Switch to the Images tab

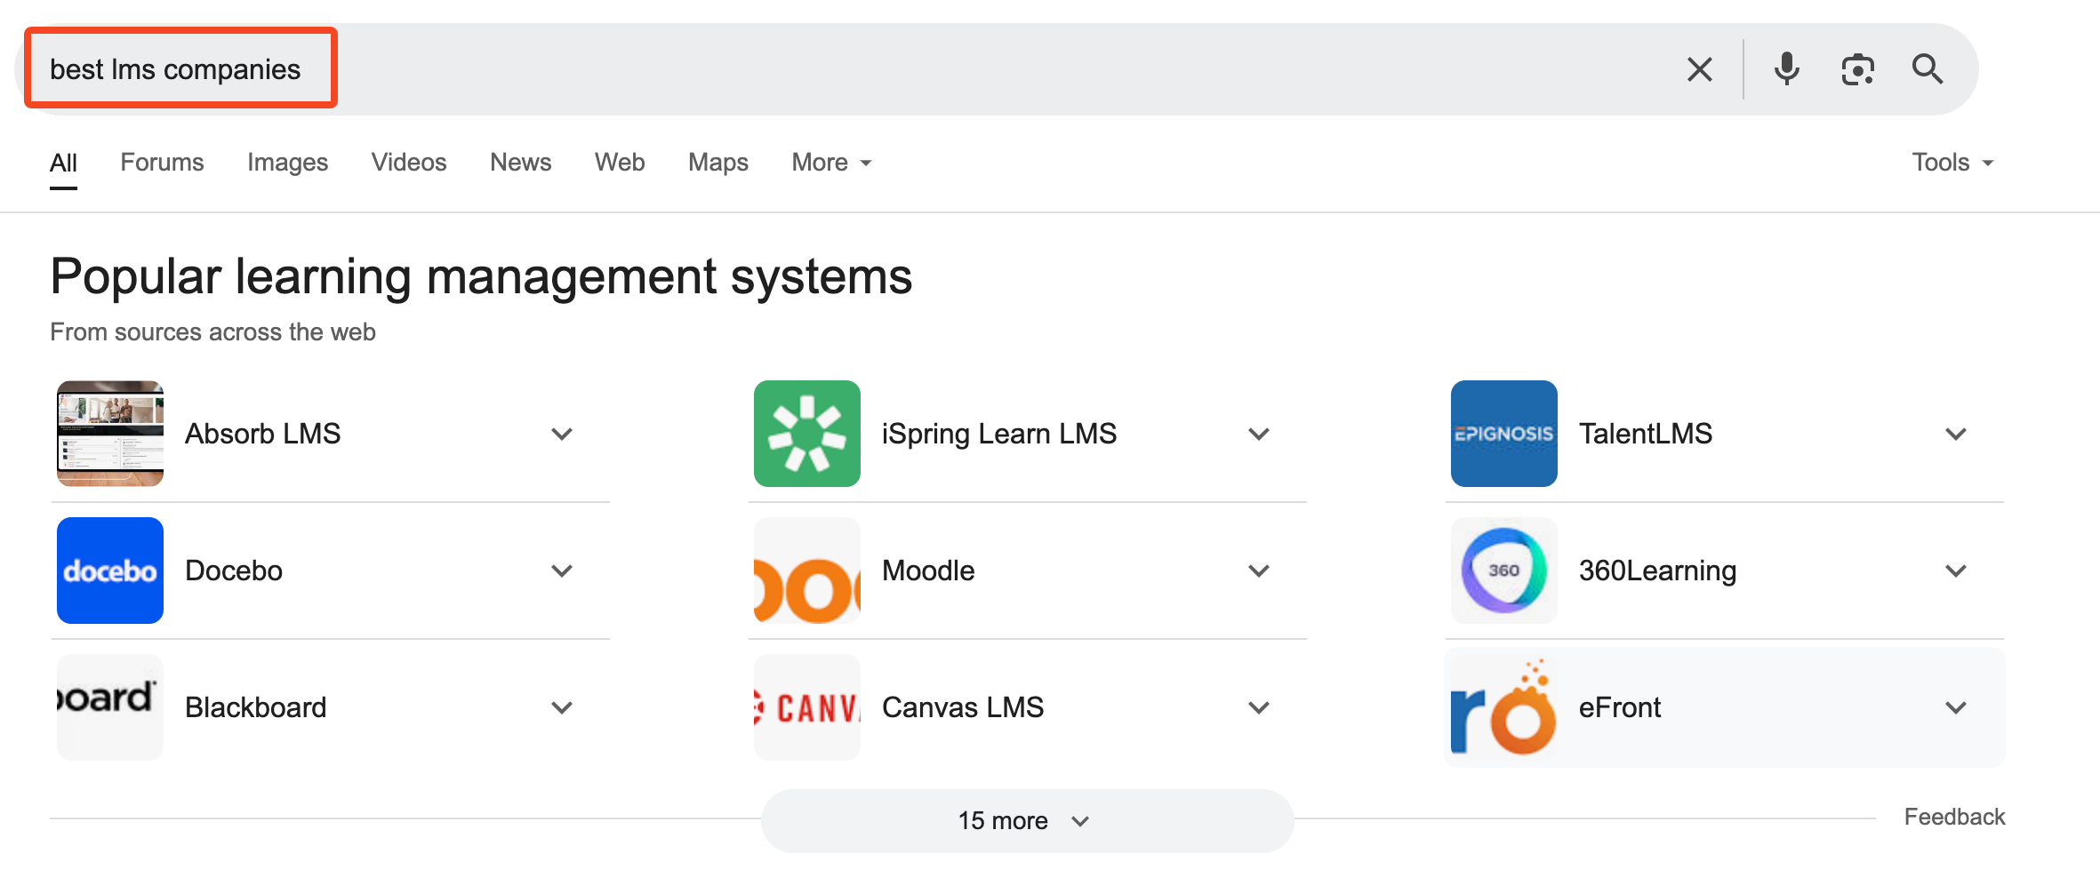pyautogui.click(x=287, y=162)
